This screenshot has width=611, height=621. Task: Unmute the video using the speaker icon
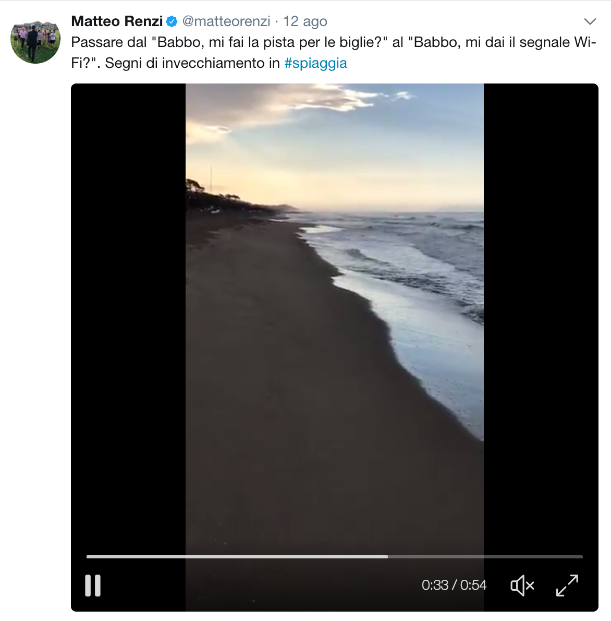pyautogui.click(x=522, y=586)
